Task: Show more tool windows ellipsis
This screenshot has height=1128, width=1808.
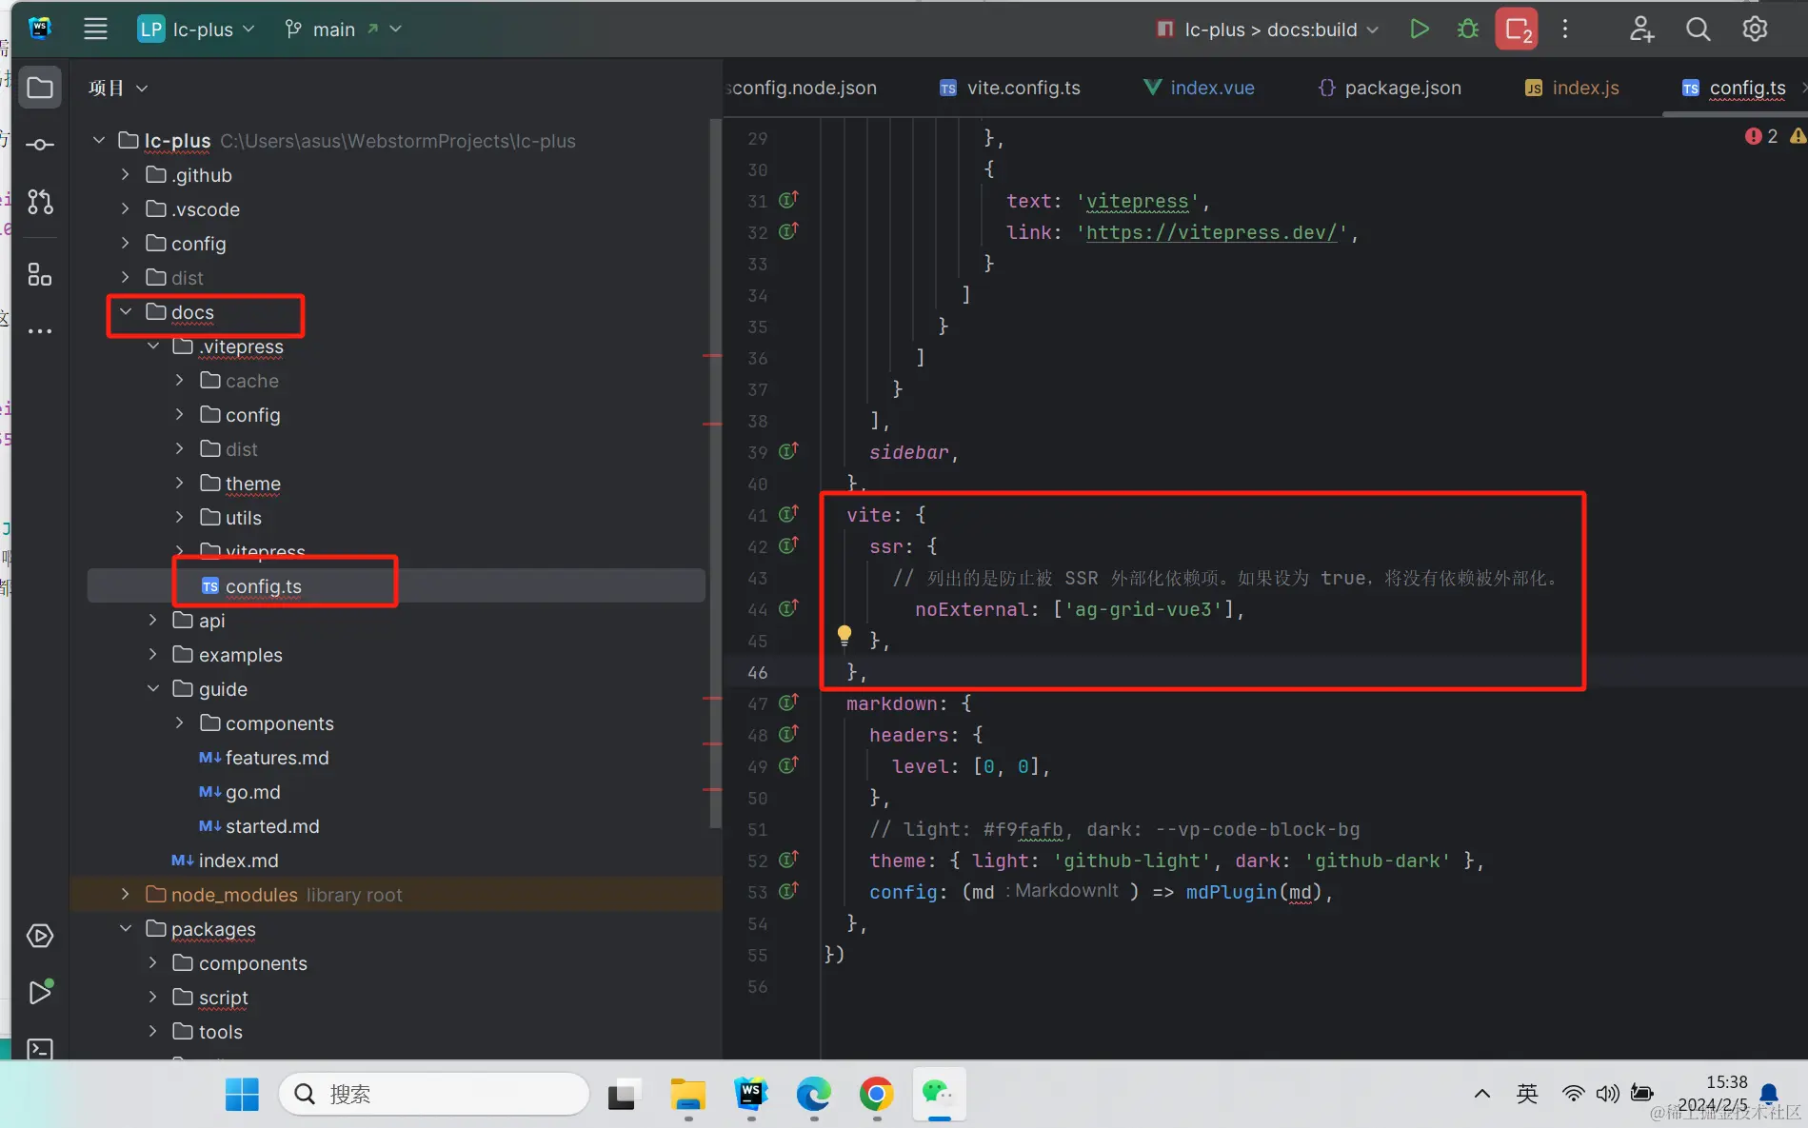Action: coord(40,331)
